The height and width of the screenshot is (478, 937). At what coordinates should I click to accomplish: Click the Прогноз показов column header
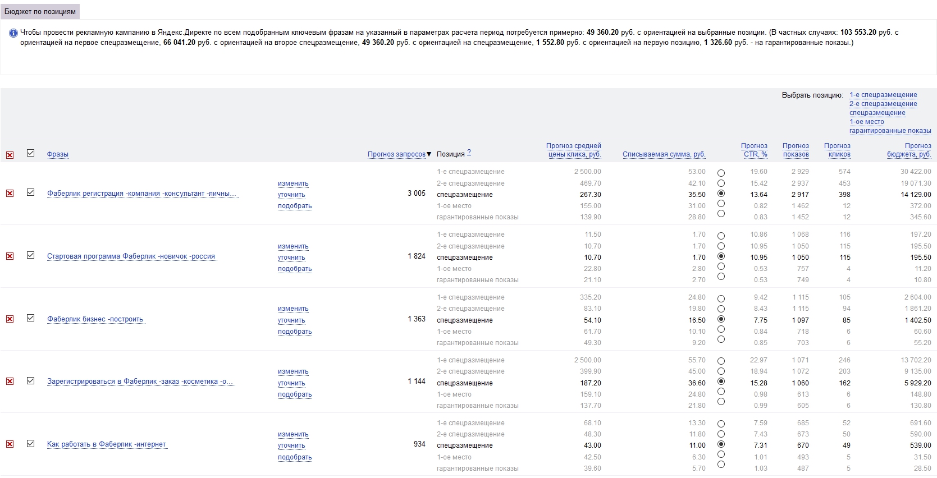point(796,150)
